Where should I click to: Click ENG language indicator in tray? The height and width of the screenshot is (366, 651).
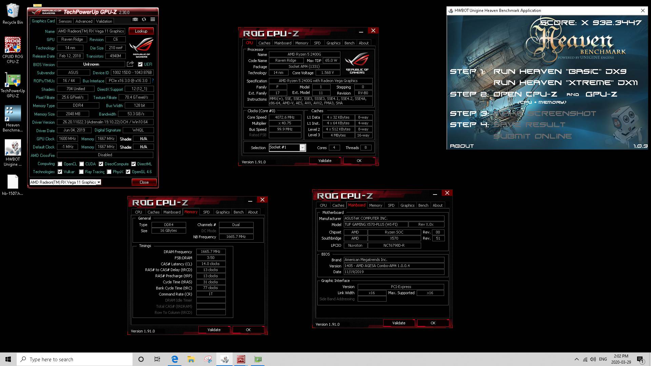(x=603, y=359)
